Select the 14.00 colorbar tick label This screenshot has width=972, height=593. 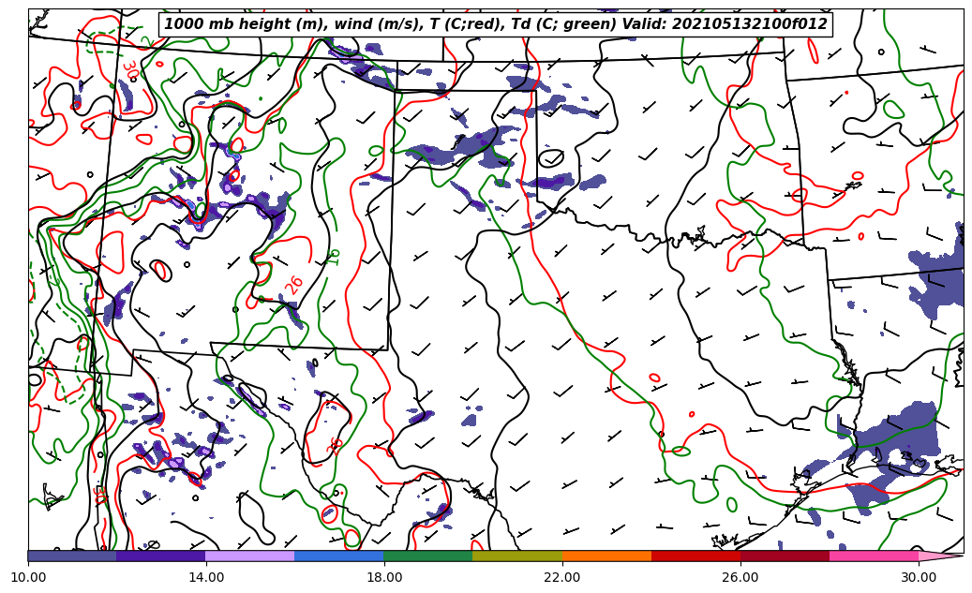tap(206, 577)
